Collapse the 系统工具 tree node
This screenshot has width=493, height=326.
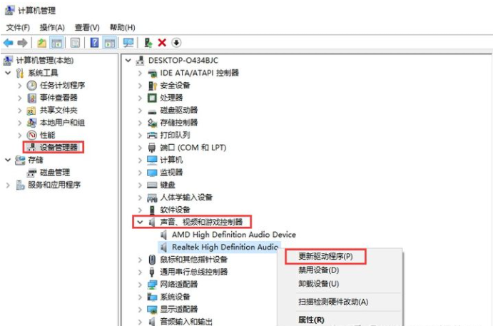[8, 73]
